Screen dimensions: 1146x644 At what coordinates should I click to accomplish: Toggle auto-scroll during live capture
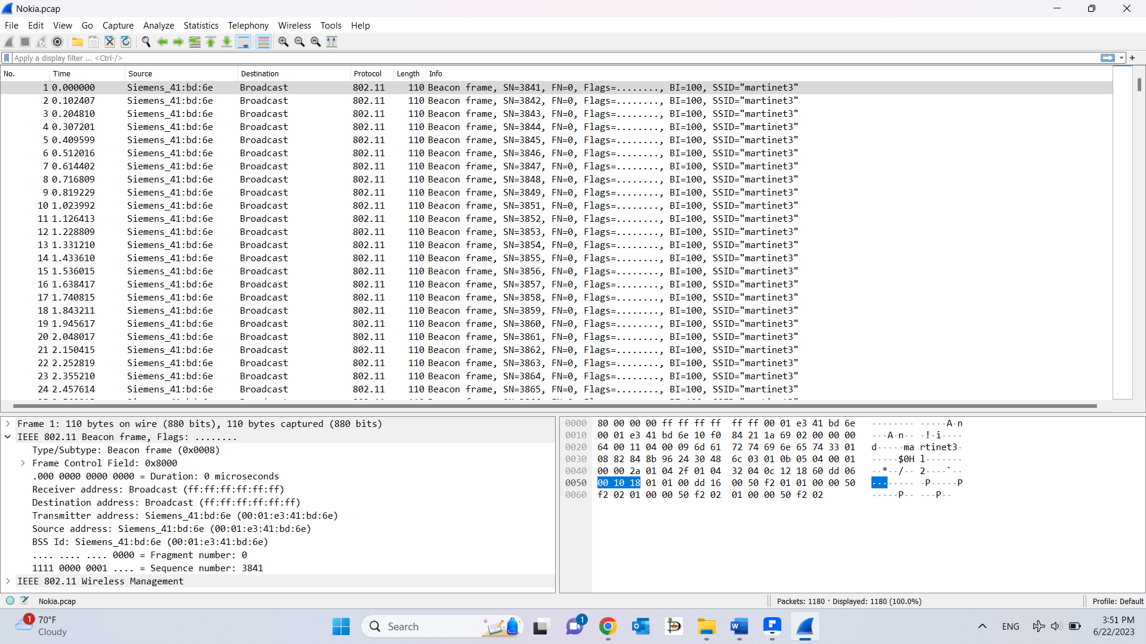[244, 42]
